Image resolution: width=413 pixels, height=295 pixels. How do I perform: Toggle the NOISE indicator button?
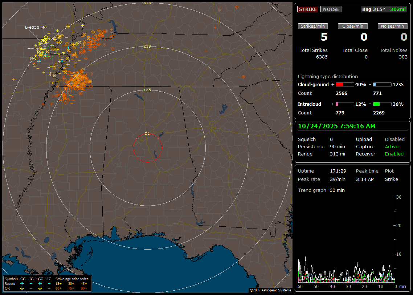tap(331, 9)
